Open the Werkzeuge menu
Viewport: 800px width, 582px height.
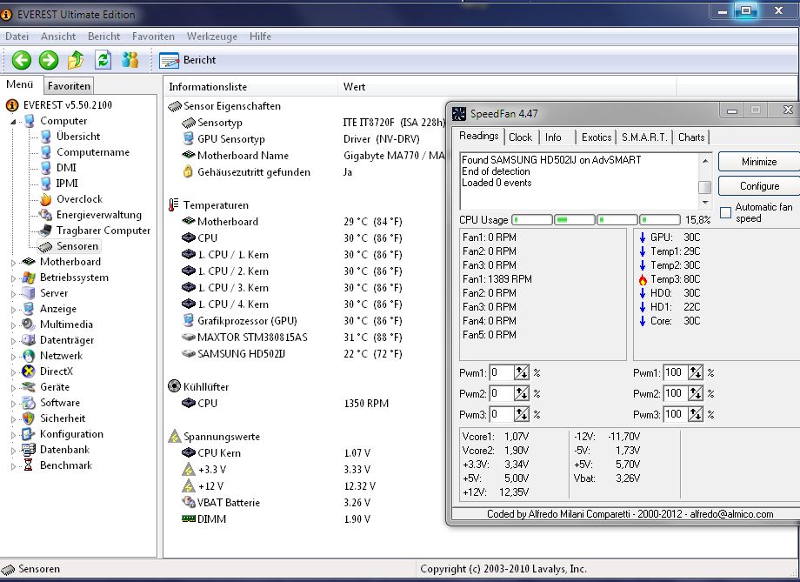pos(211,37)
